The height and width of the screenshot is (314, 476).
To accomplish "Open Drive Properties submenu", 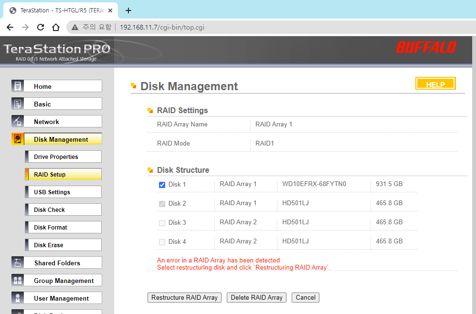I will pyautogui.click(x=63, y=157).
